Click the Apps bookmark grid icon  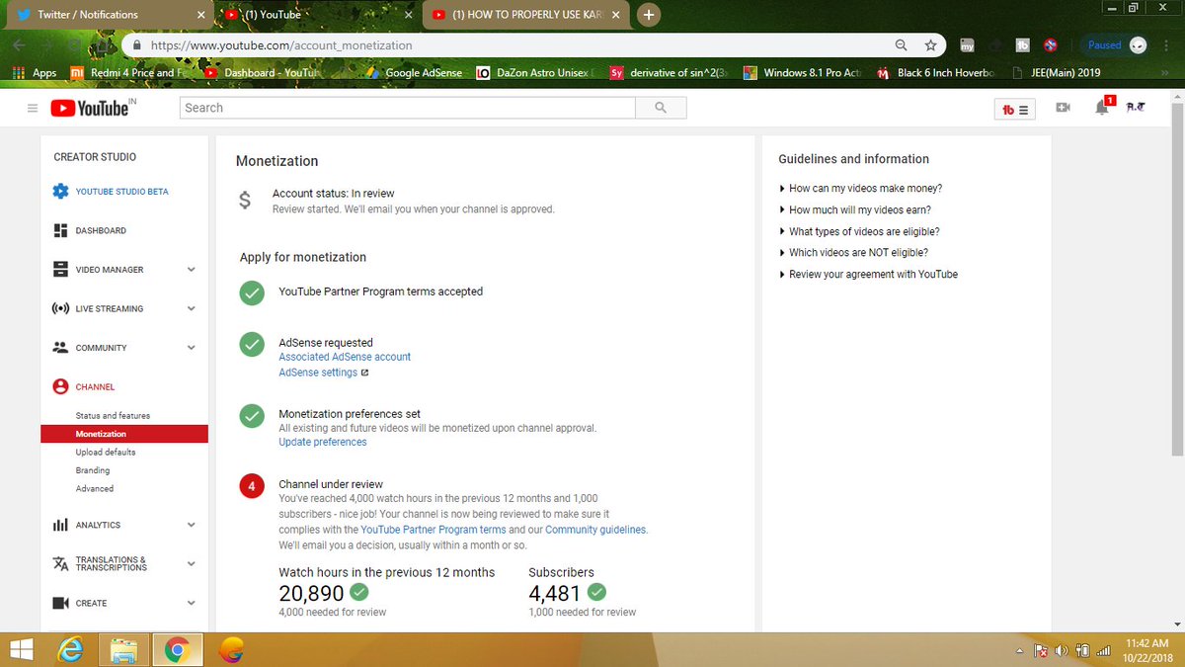(x=17, y=72)
